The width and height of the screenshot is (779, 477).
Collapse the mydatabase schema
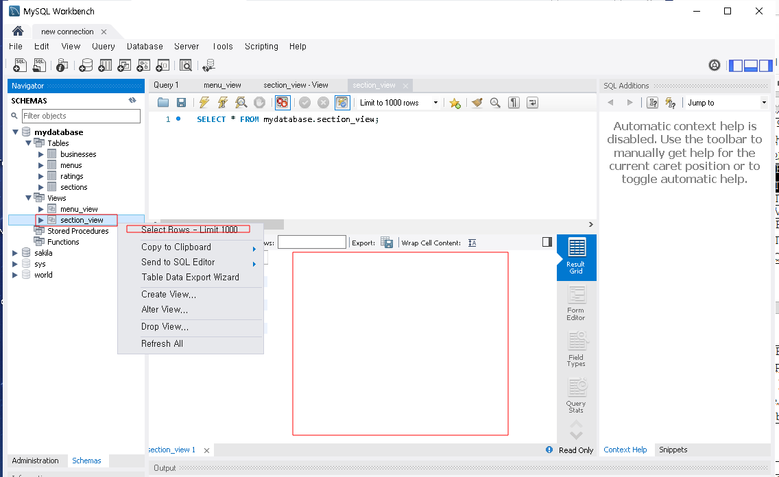15,132
